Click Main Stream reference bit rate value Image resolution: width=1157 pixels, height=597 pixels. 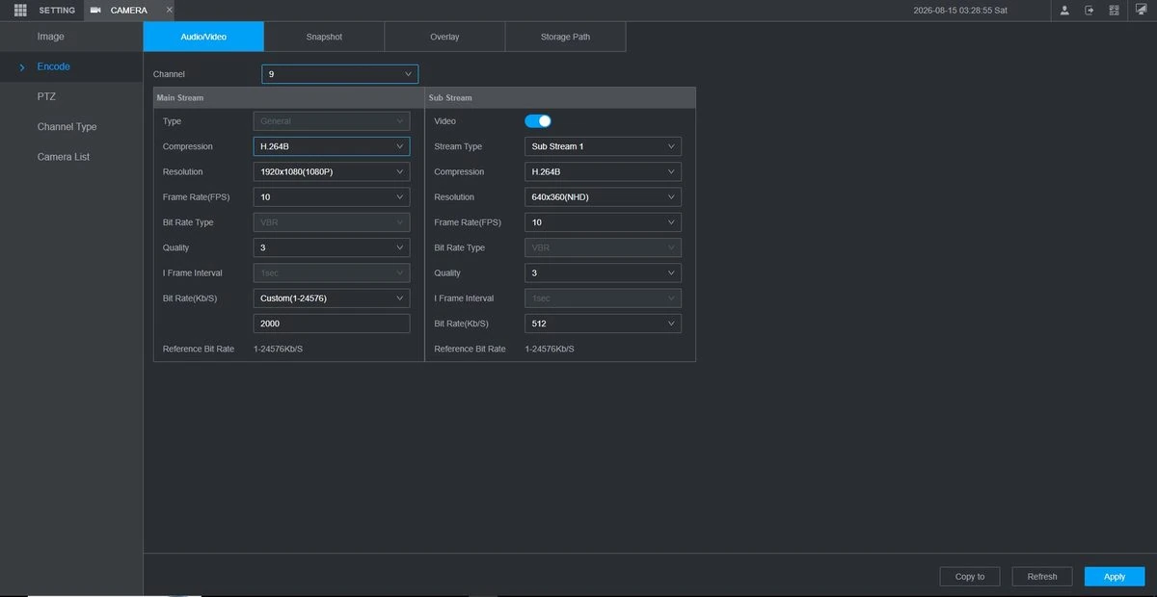tap(279, 349)
